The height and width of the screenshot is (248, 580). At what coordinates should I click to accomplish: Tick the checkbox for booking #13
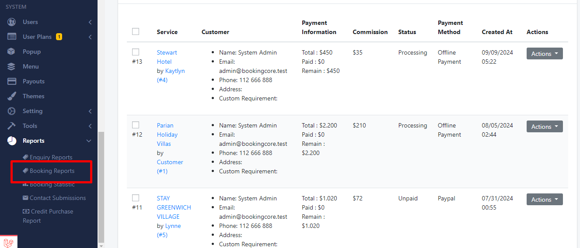[136, 52]
